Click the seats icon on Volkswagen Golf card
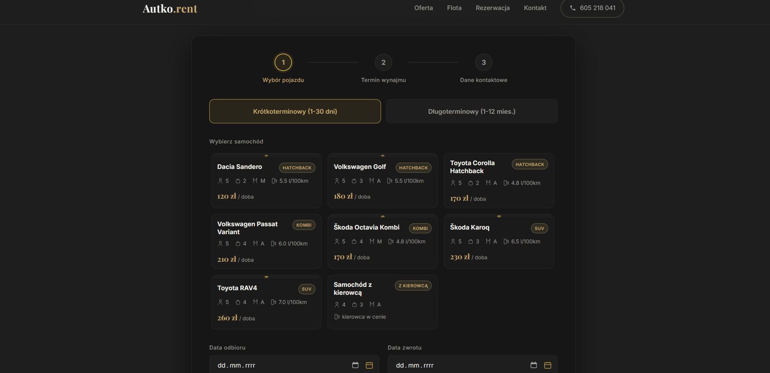Image resolution: width=770 pixels, height=373 pixels. [x=337, y=181]
